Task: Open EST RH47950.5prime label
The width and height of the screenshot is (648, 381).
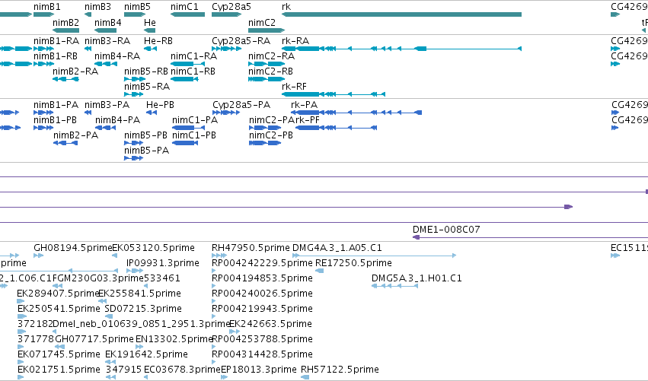Action: click(x=251, y=248)
